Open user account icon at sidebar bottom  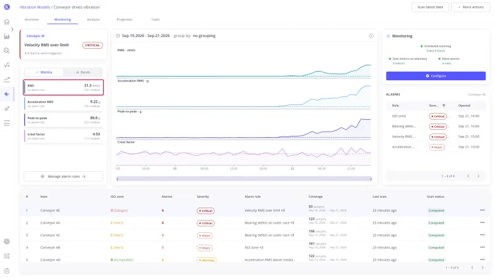pos(7,271)
